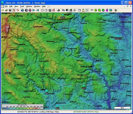Expand the Options menu
Viewport: 133px width, 114px height.
pyautogui.click(x=29, y=6)
